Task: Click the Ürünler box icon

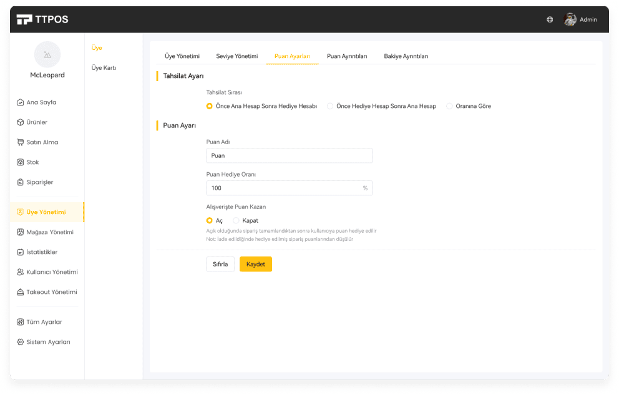Action: (x=20, y=122)
